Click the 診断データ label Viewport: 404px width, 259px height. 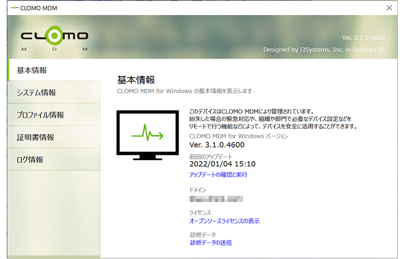(x=203, y=235)
